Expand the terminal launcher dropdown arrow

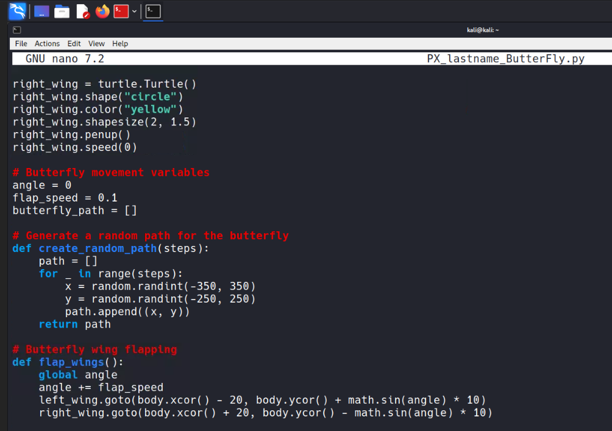click(134, 11)
